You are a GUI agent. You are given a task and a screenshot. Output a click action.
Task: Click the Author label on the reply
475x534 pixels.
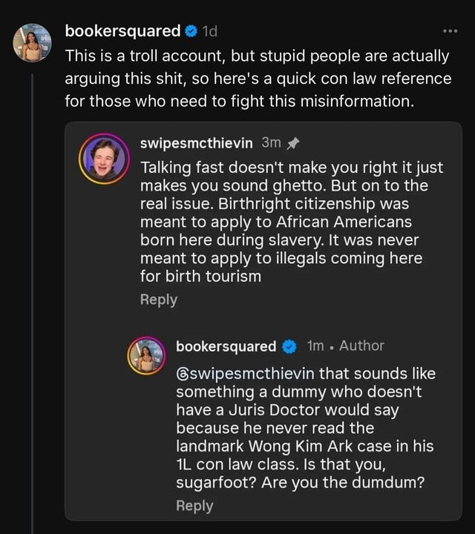[361, 346]
